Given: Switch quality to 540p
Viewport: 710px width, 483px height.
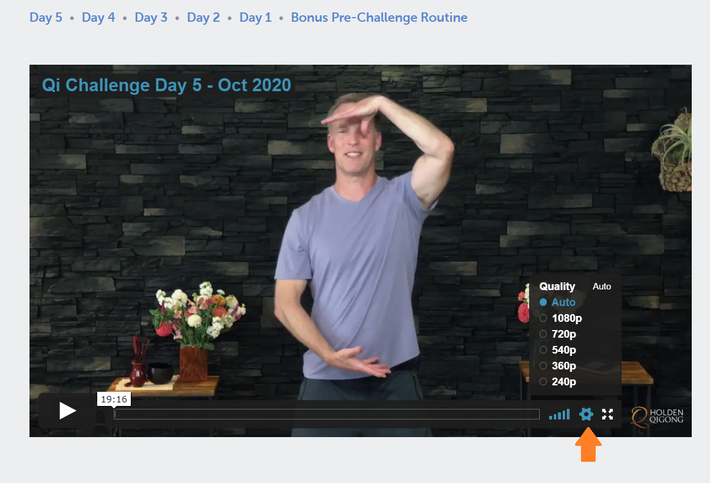Looking at the screenshot, I should coord(558,350).
